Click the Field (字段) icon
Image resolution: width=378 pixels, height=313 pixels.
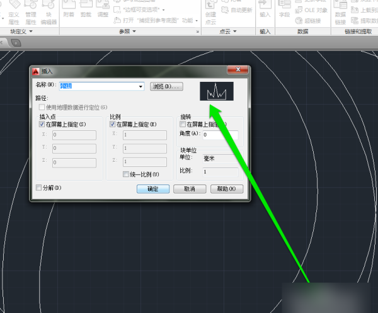click(284, 10)
